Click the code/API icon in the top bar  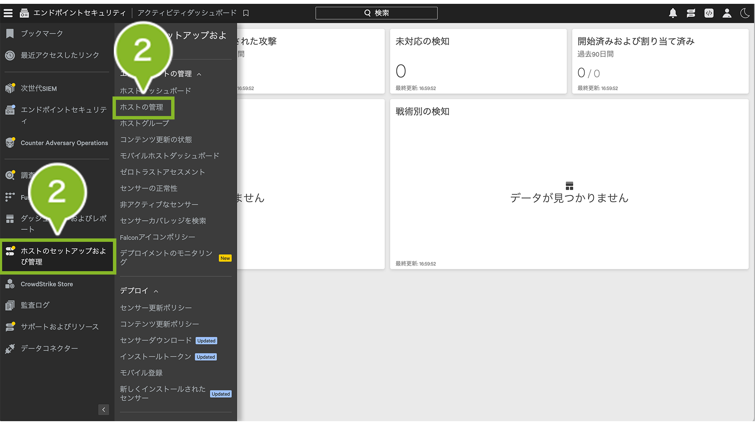click(x=709, y=13)
